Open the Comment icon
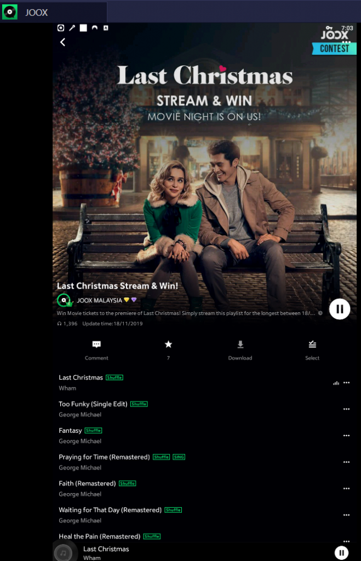 (96, 344)
